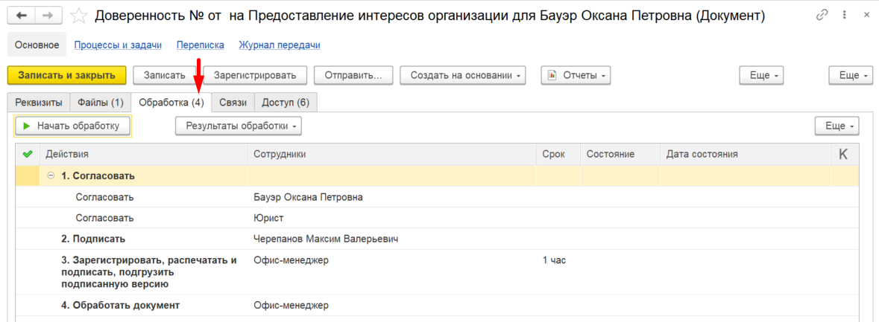Open Журнал передачи link

[280, 45]
